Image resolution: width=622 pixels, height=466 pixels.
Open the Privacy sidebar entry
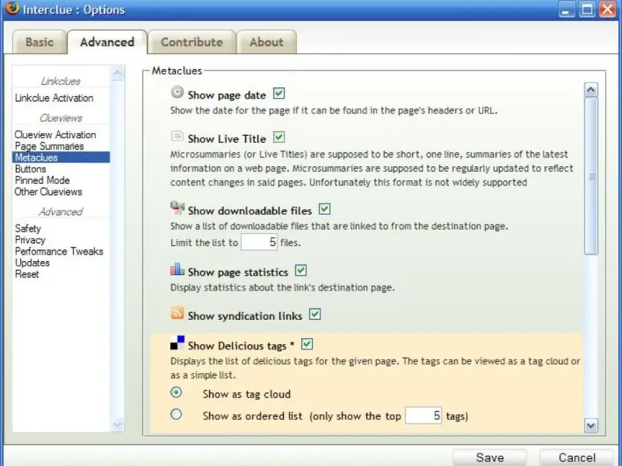(30, 240)
